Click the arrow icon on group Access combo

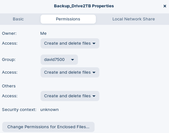[94, 72]
